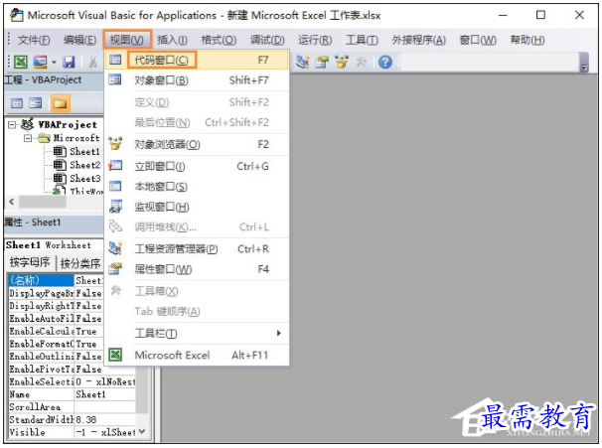Open the 文件(F) menu
This screenshot has height=448, width=602.
click(34, 40)
